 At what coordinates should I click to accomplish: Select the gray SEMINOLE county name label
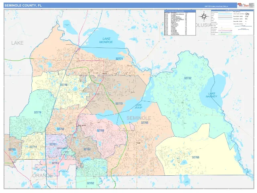click(139, 118)
